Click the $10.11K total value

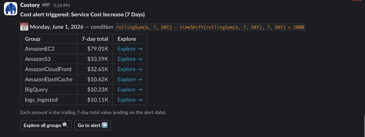(x=98, y=99)
